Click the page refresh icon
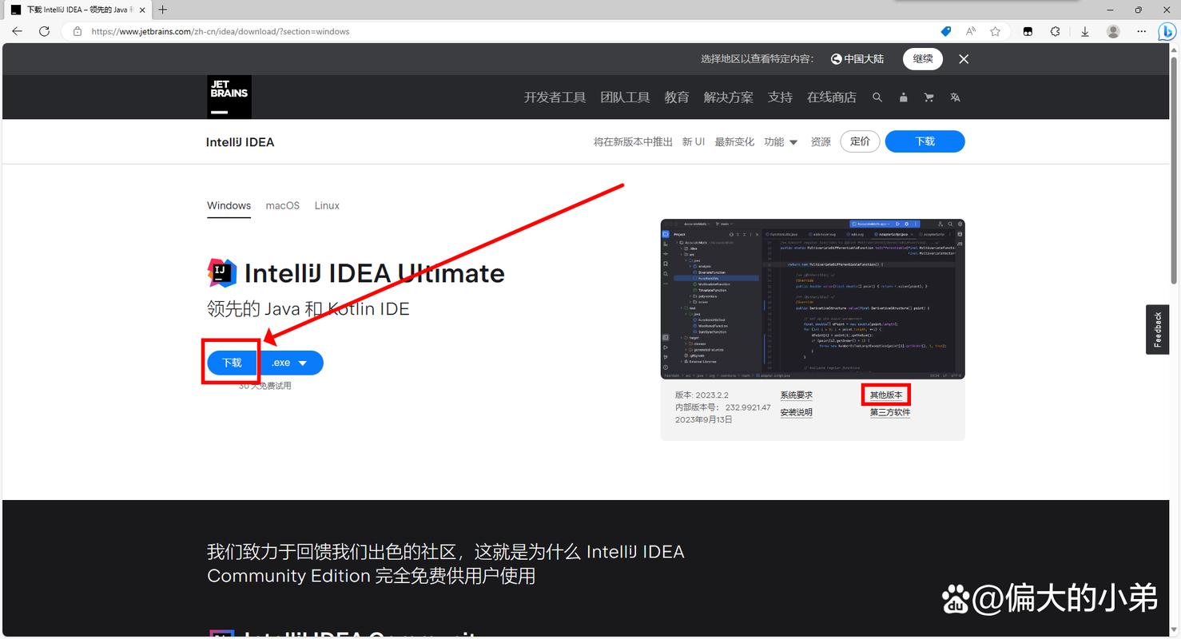The height and width of the screenshot is (639, 1181). point(44,31)
